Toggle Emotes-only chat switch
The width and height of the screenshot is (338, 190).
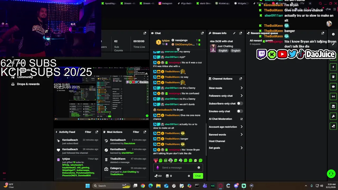[x=239, y=111]
